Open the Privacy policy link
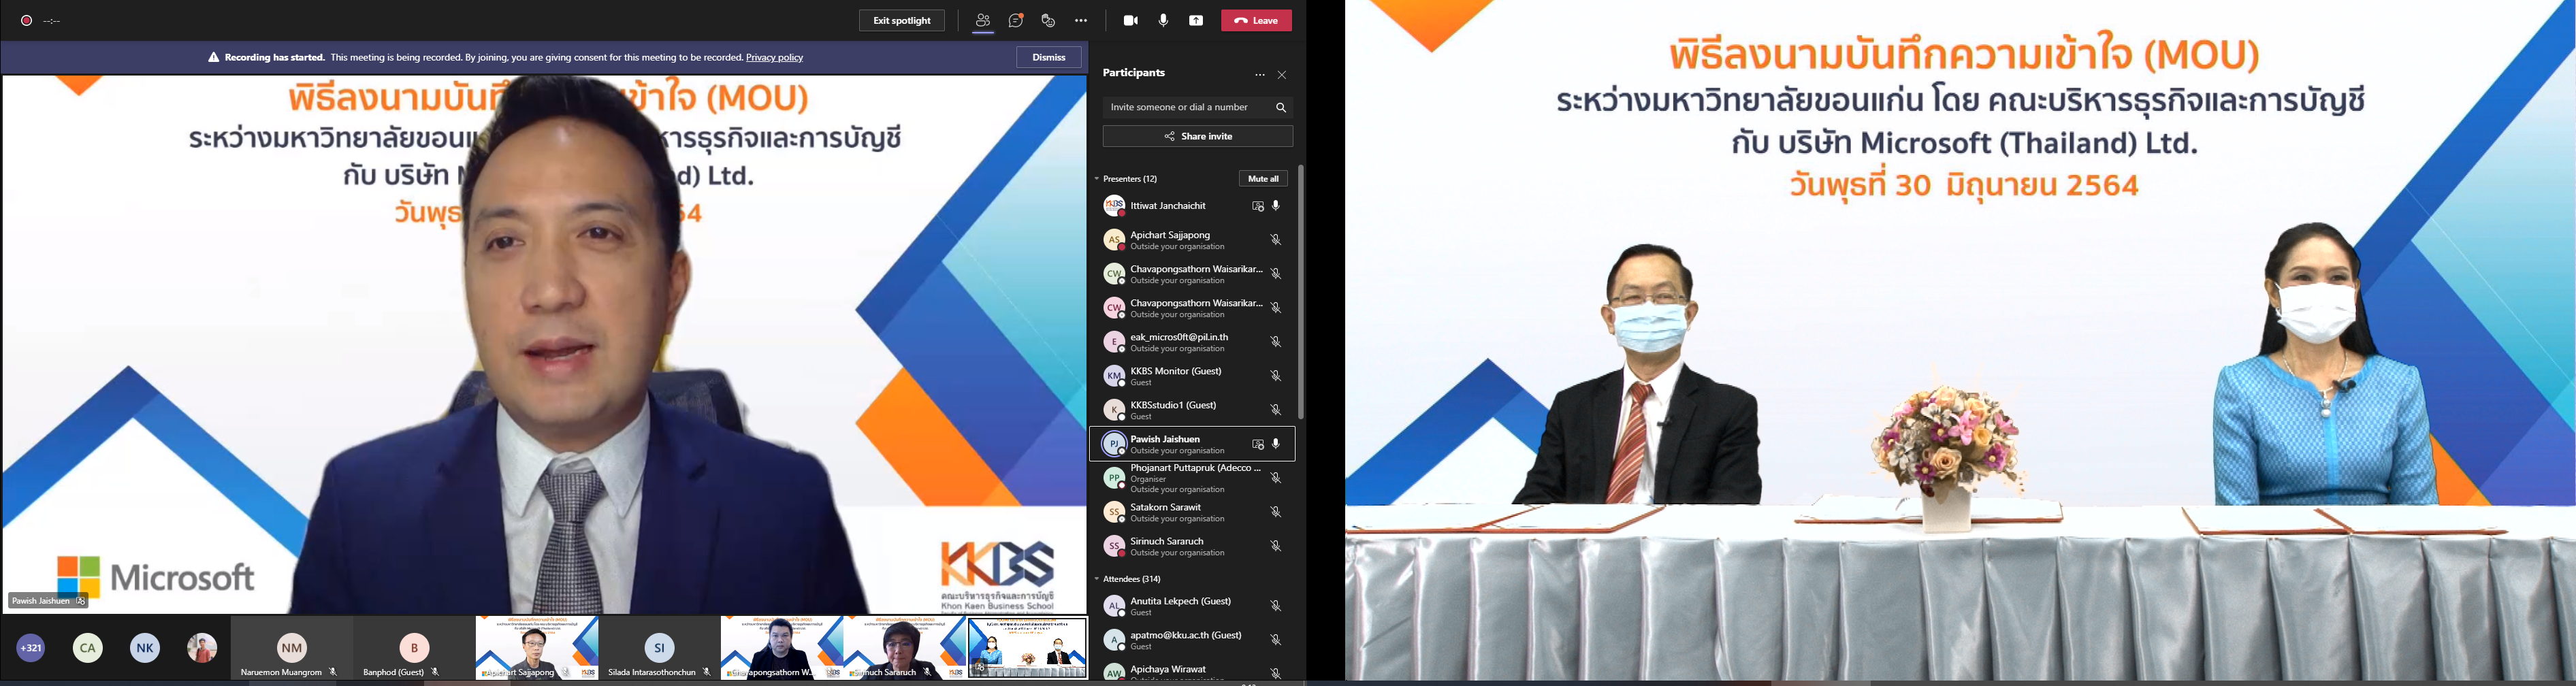 [x=774, y=58]
